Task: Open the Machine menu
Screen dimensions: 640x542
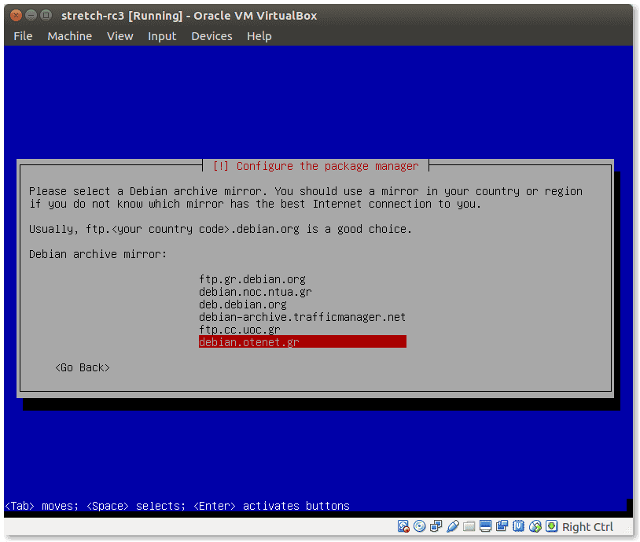Action: 70,36
